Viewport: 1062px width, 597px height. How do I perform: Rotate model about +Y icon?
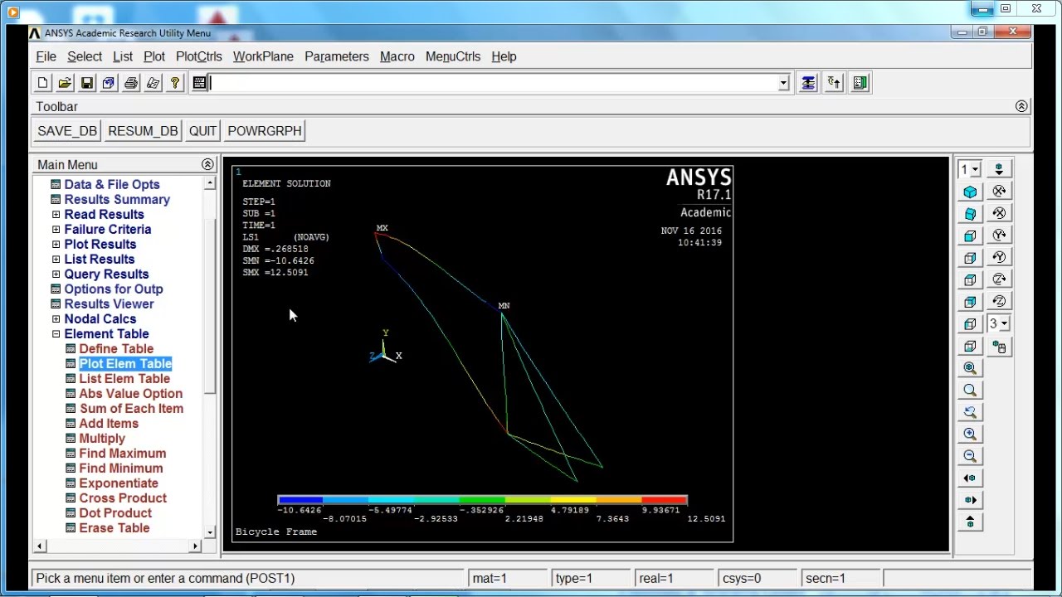999,236
